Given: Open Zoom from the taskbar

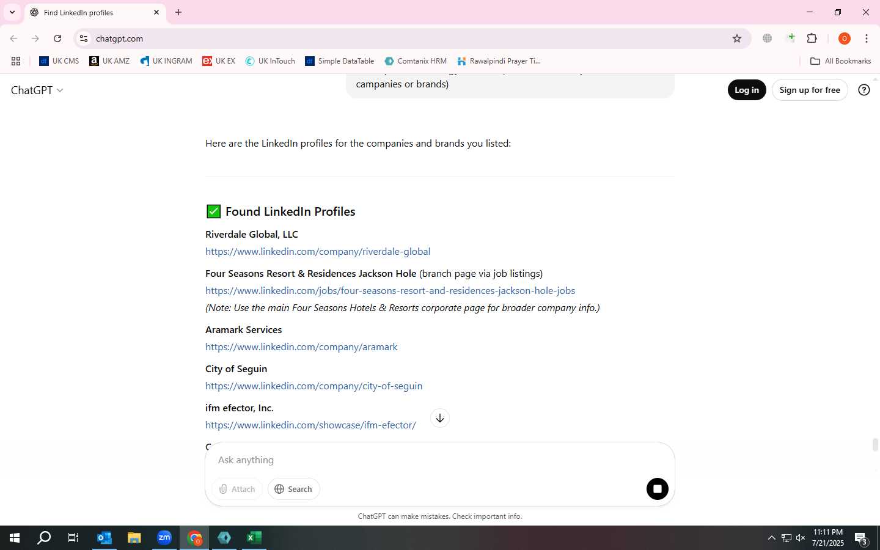Looking at the screenshot, I should (164, 538).
